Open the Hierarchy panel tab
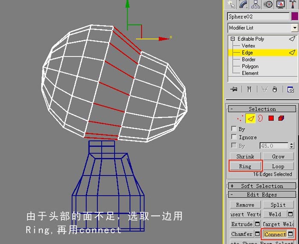Image resolution: width=299 pixels, height=244 pixels. point(256,4)
